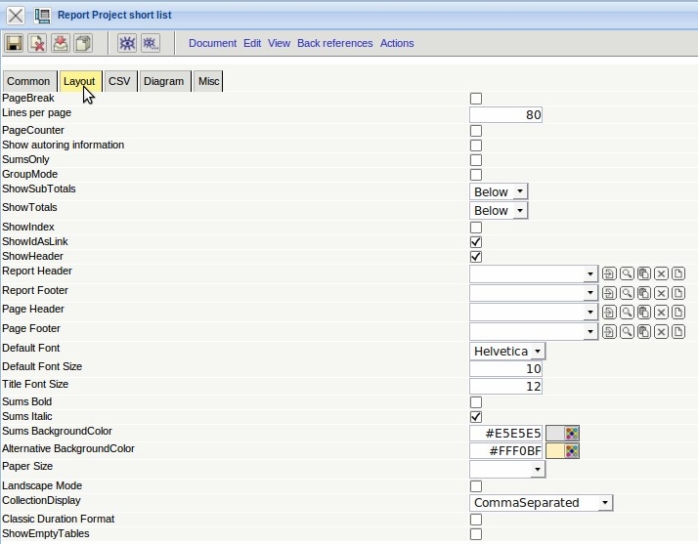
Task: Click the Lines per page input field
Action: point(505,115)
